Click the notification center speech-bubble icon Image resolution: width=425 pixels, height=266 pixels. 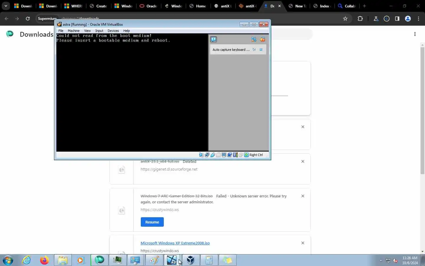point(213,39)
